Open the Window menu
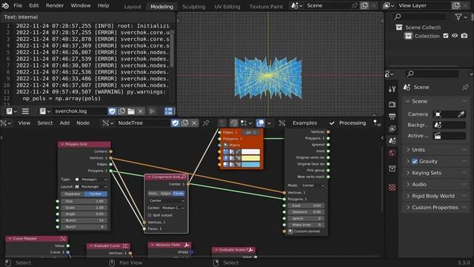 point(81,5)
